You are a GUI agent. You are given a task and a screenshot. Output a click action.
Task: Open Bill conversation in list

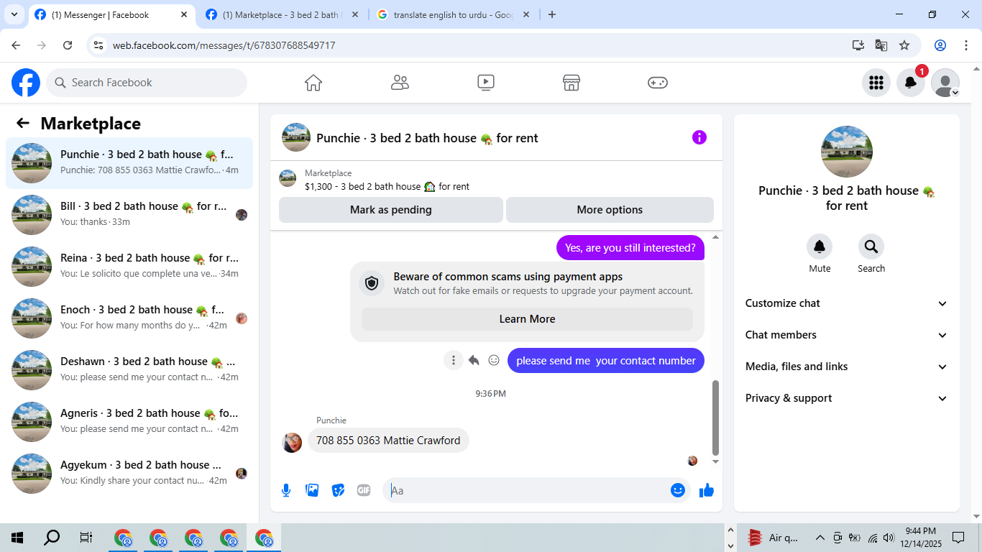click(x=129, y=215)
